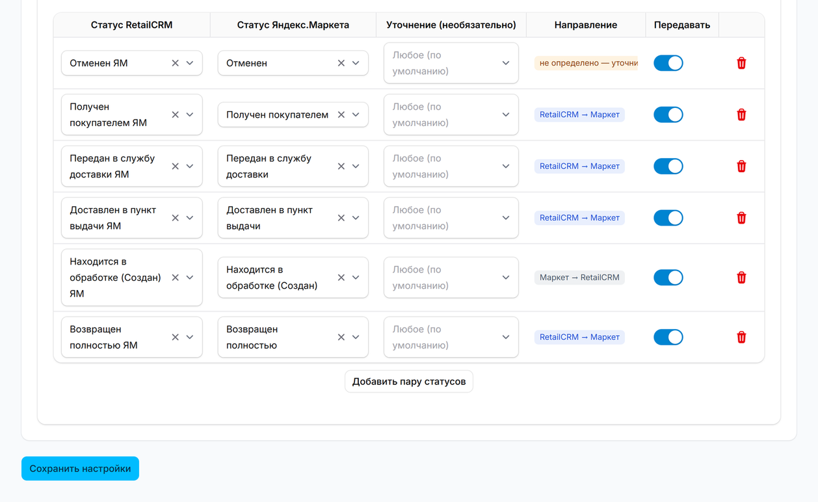818x502 pixels.
Task: Open the clarification dropdown in the Отменен ЯМ row
Action: point(451,63)
